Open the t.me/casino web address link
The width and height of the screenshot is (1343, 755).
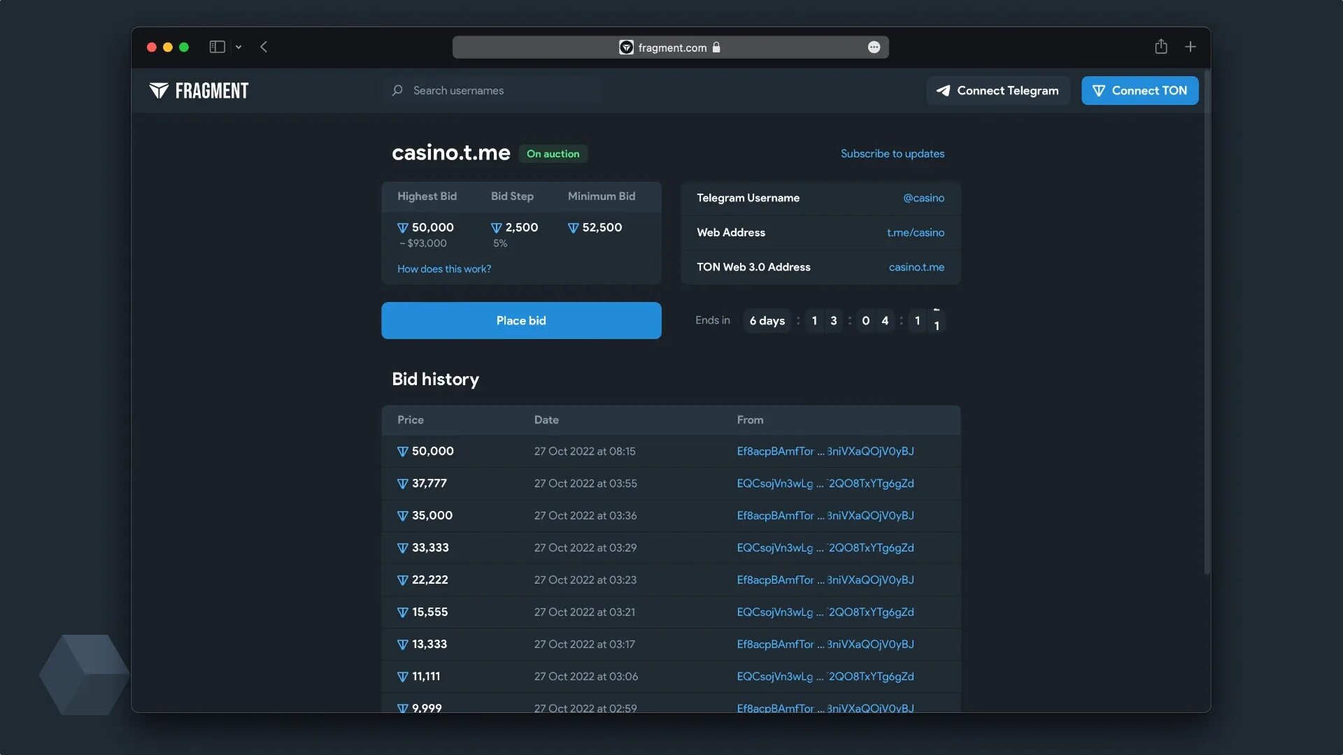pos(916,233)
